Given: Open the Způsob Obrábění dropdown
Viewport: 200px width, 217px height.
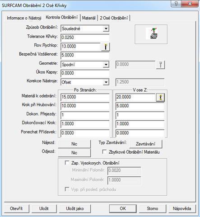Looking at the screenshot, I should click(x=106, y=28).
